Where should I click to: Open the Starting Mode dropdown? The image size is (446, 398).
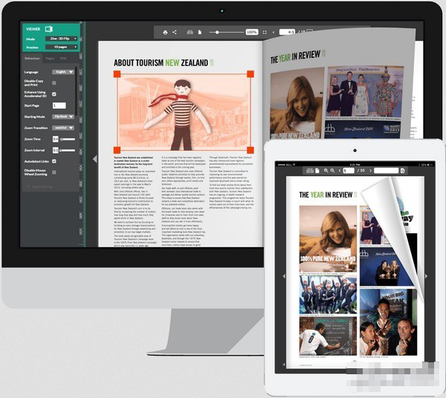point(63,117)
